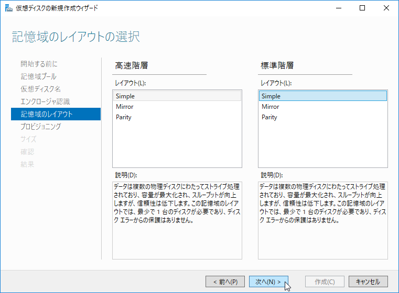The image size is (399, 293).
Task: Select 記憶域のレイアウト step
Action: [x=56, y=114]
